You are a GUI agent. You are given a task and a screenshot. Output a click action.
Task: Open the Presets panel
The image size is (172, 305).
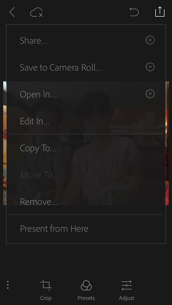click(x=86, y=290)
